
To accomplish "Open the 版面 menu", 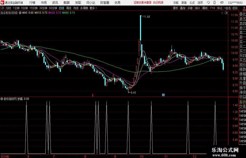I will (x=184, y=3).
